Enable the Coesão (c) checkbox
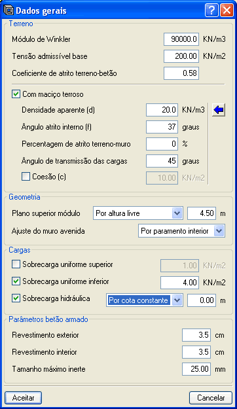The width and height of the screenshot is (237, 409). pos(26,177)
